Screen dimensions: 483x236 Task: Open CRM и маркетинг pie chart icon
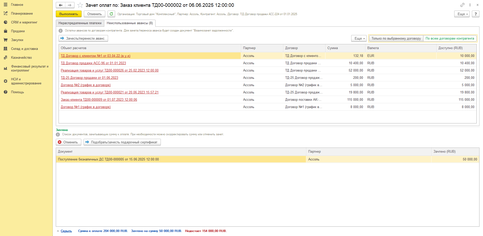pyautogui.click(x=6, y=22)
